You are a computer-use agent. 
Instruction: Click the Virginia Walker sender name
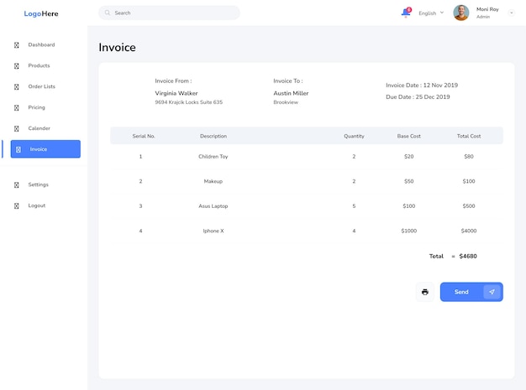coord(176,93)
